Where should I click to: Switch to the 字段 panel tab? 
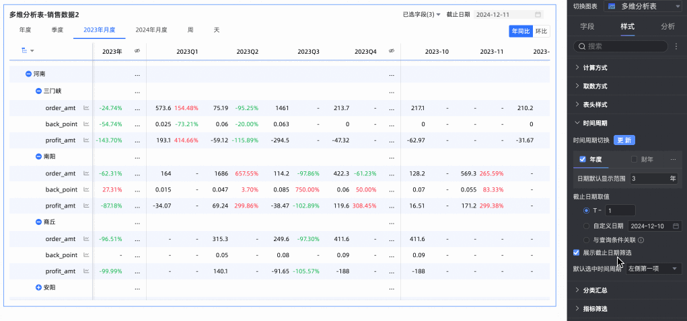[x=587, y=27]
